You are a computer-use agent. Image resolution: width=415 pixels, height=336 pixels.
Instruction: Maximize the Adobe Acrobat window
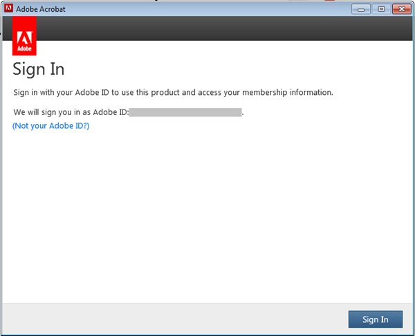(380, 9)
